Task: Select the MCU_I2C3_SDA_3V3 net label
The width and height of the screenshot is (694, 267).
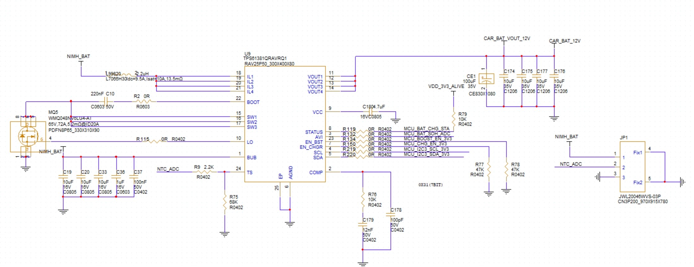Action: pyautogui.click(x=426, y=154)
